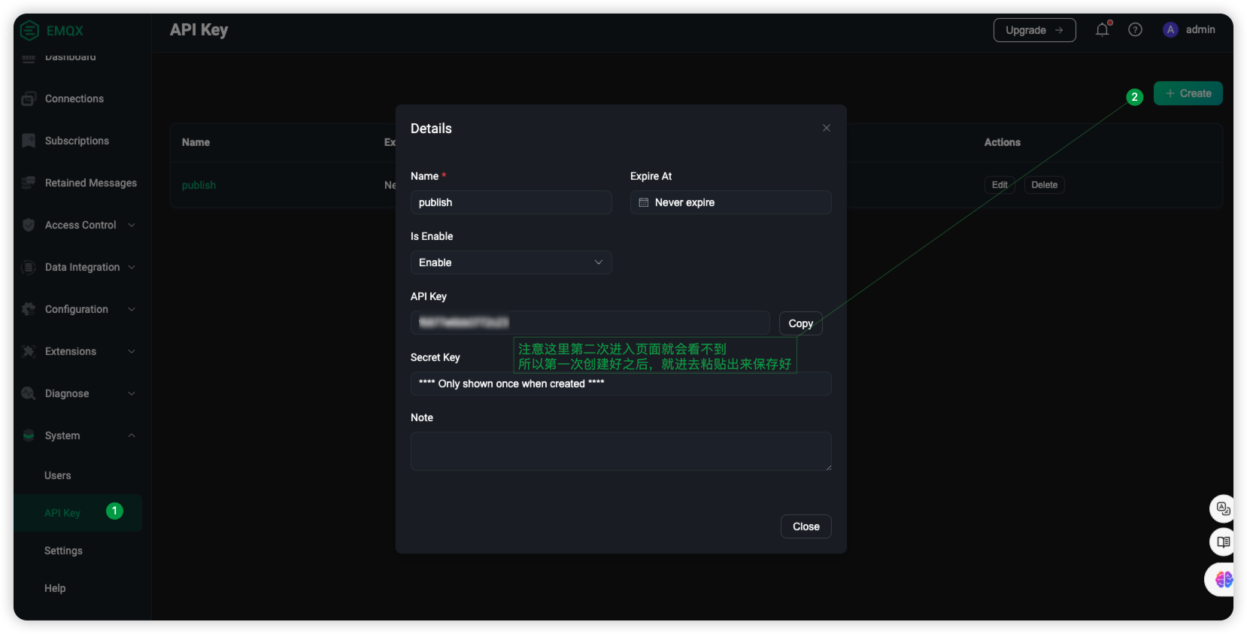Go to Retained Messages page
This screenshot has height=634, width=1247.
coord(90,183)
